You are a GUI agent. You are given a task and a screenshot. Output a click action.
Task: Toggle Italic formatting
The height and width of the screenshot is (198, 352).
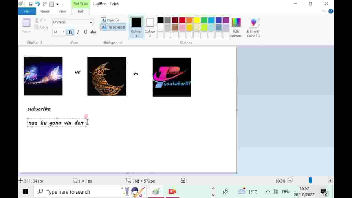click(x=78, y=32)
